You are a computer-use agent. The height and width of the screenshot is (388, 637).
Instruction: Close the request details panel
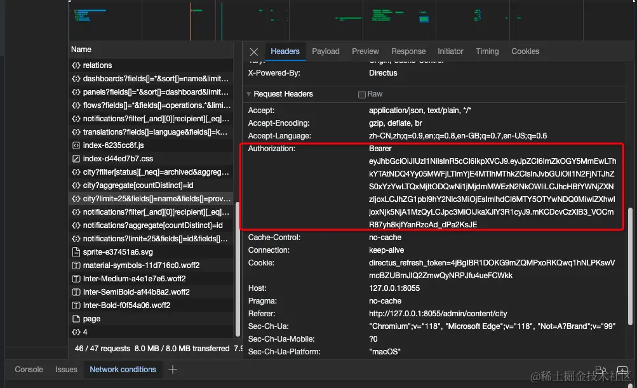click(254, 51)
